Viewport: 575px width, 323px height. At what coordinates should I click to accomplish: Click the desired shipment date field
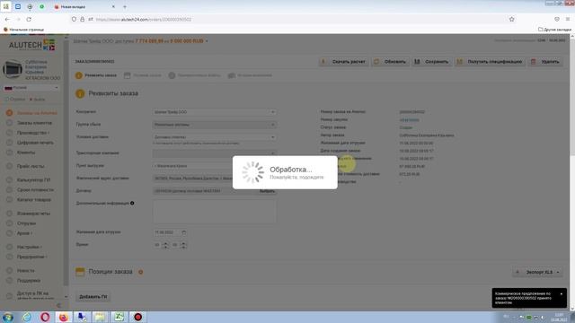[x=167, y=232]
